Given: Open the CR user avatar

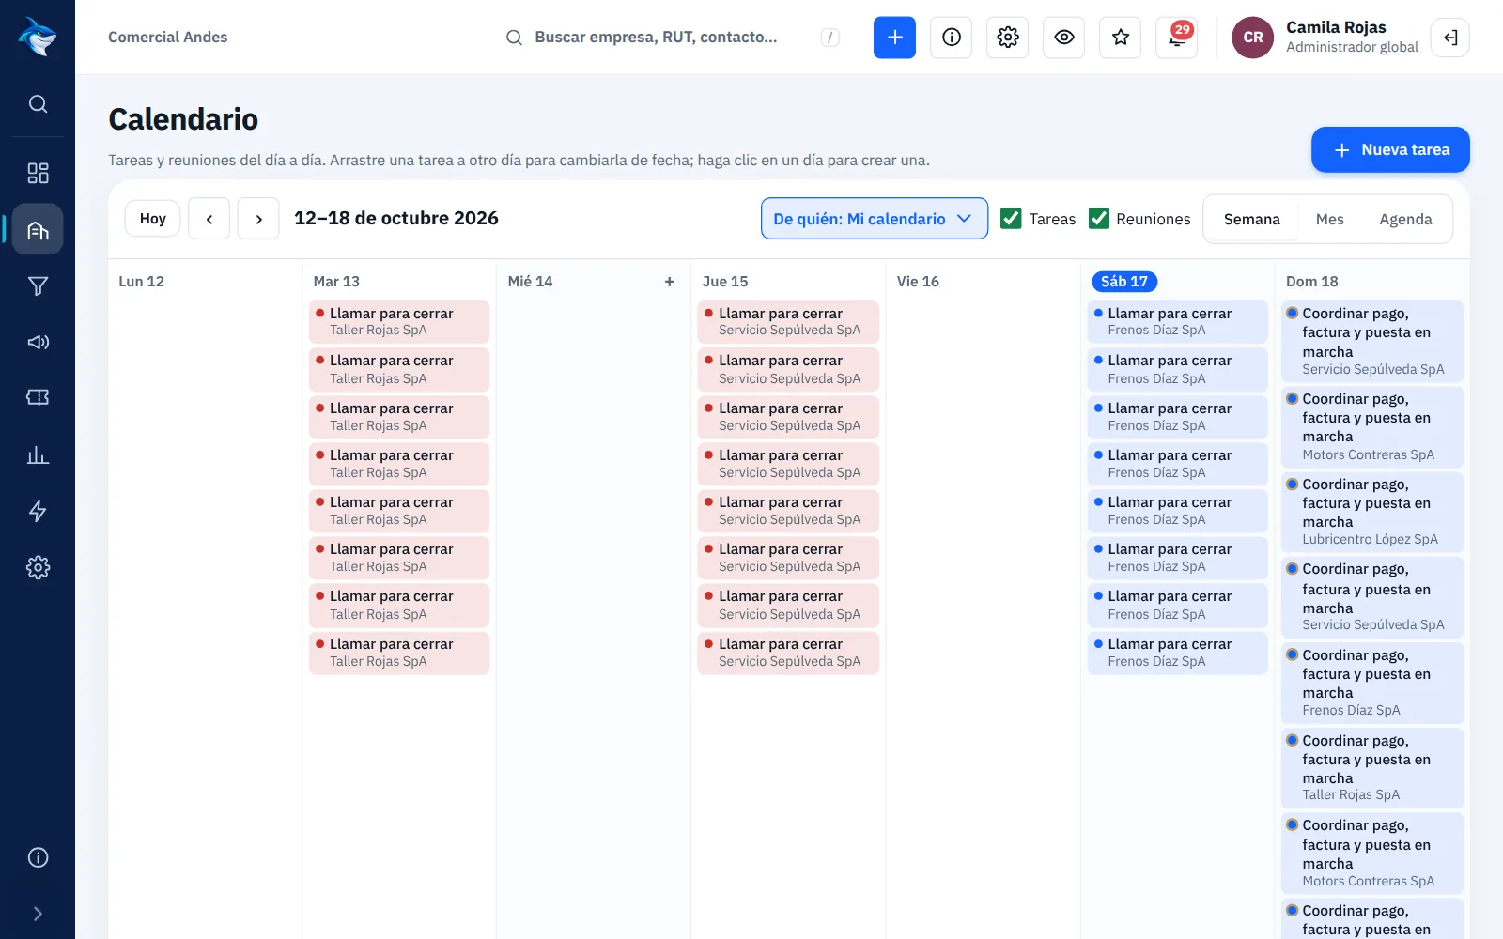Looking at the screenshot, I should click(1253, 38).
